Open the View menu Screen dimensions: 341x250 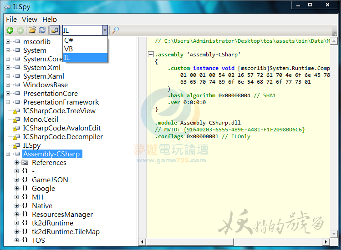coord(29,20)
